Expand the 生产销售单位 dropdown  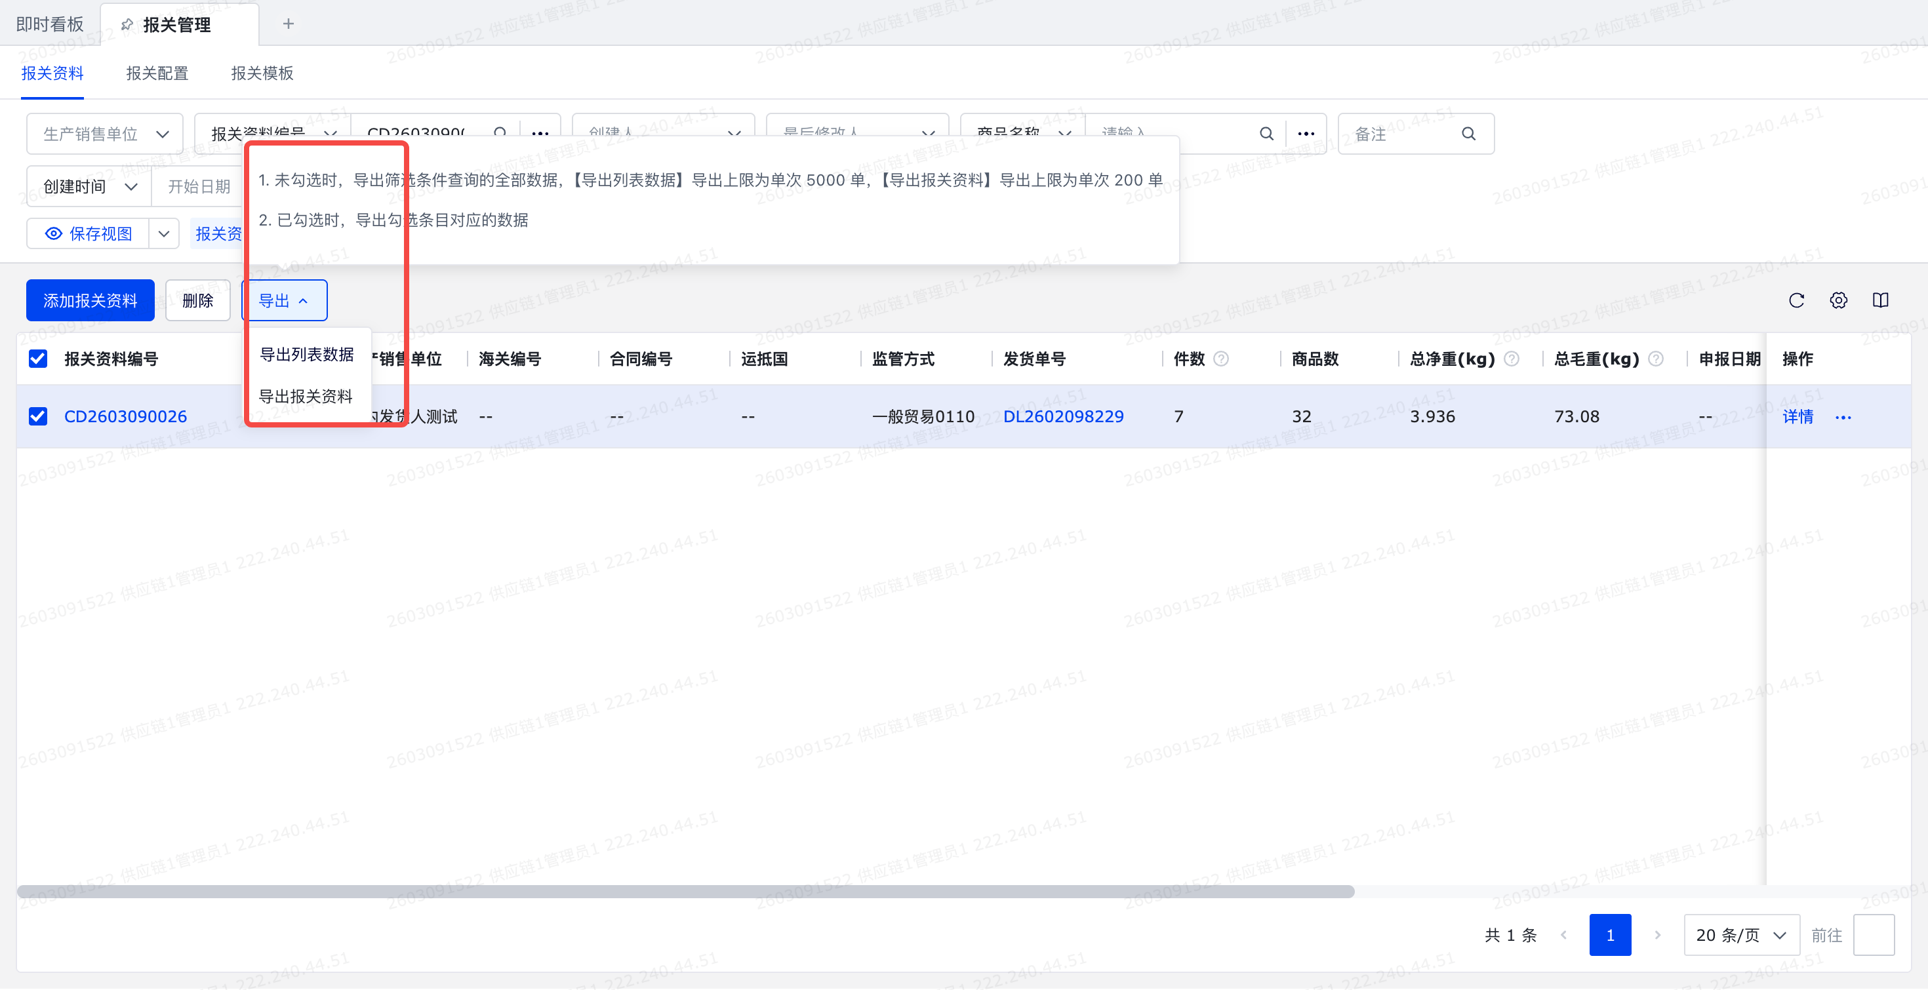click(105, 134)
